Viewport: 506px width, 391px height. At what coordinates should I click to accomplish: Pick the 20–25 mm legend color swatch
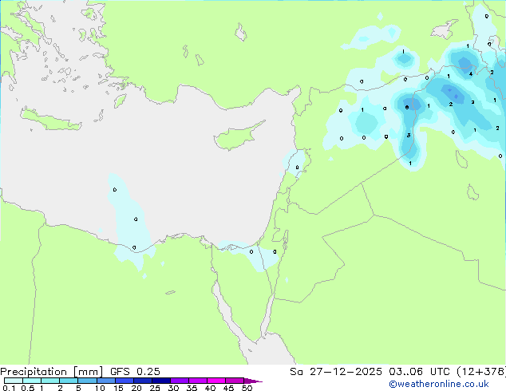(142, 381)
